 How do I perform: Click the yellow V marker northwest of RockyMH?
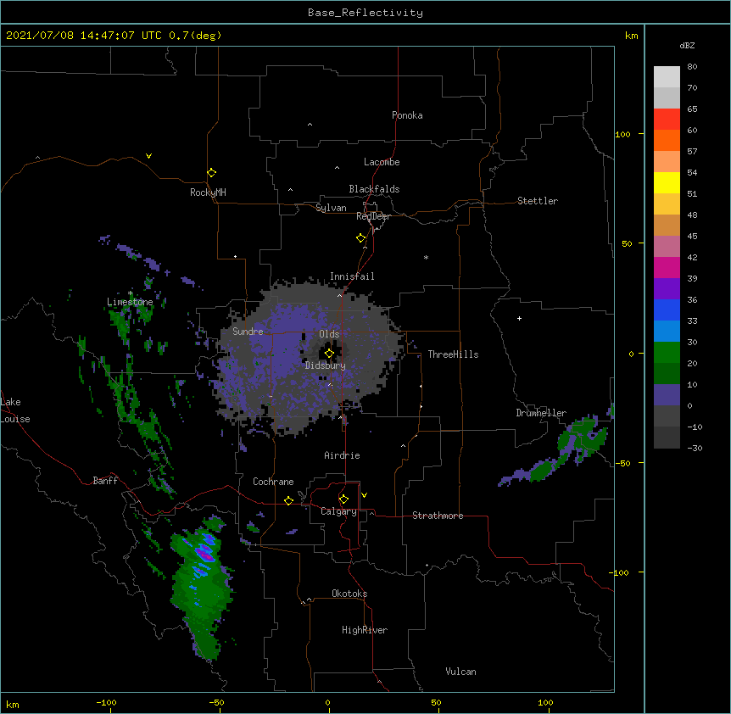(x=148, y=156)
